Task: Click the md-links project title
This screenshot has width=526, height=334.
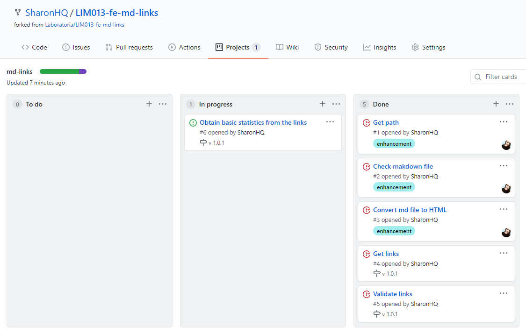Action: tap(20, 71)
